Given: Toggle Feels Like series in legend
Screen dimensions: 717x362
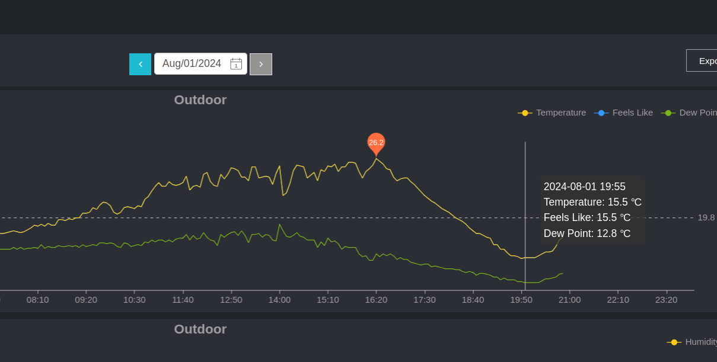Looking at the screenshot, I should [x=623, y=113].
